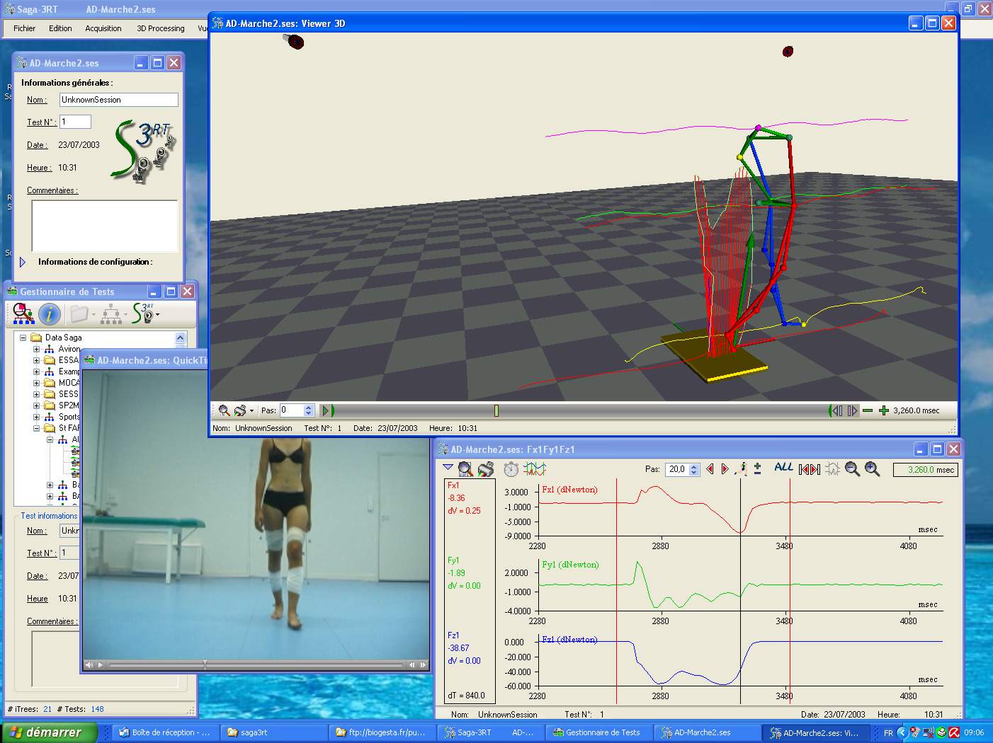993x743 pixels.
Task: Collapse the Data Saga tree root
Action: (23, 338)
